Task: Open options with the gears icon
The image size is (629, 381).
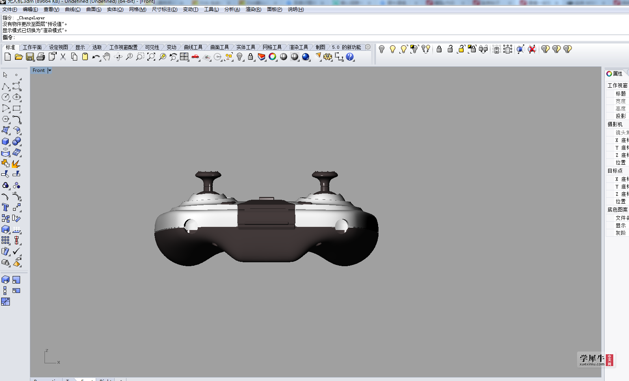Action: pos(328,57)
